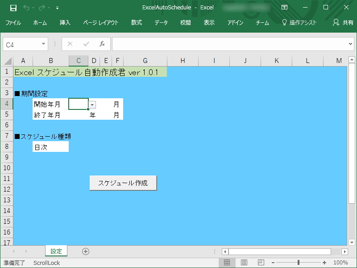Click the 終了年月 label cell
Screen dimensions: 357x268
50,115
